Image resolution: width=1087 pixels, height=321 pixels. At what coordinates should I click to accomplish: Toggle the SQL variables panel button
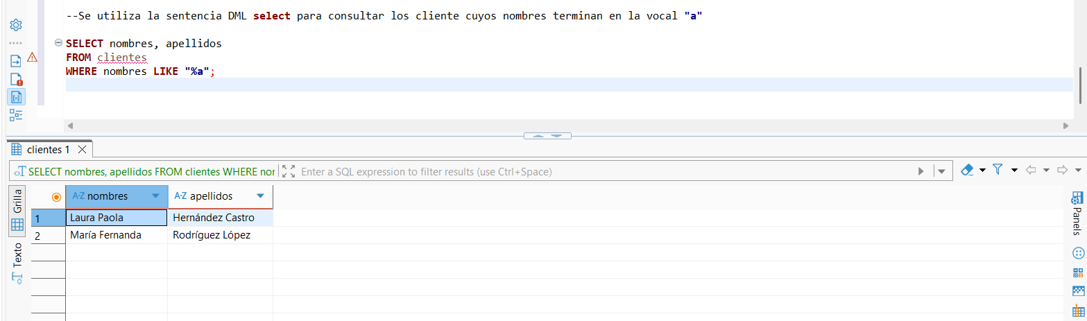click(x=15, y=97)
